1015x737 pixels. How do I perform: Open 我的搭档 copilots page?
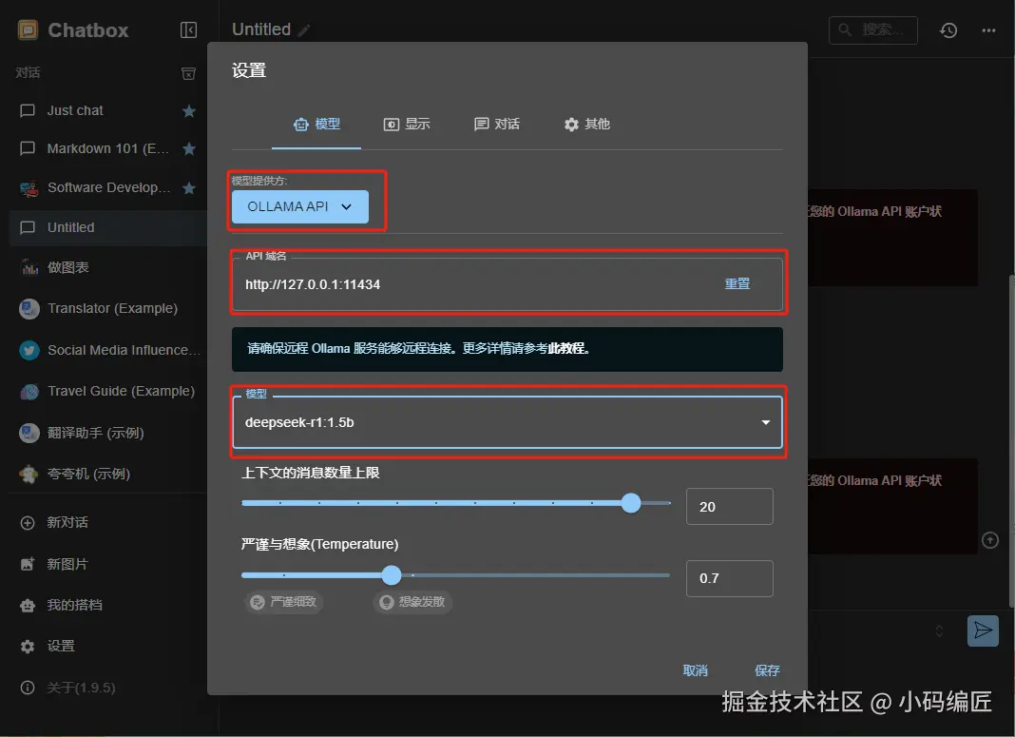108,605
